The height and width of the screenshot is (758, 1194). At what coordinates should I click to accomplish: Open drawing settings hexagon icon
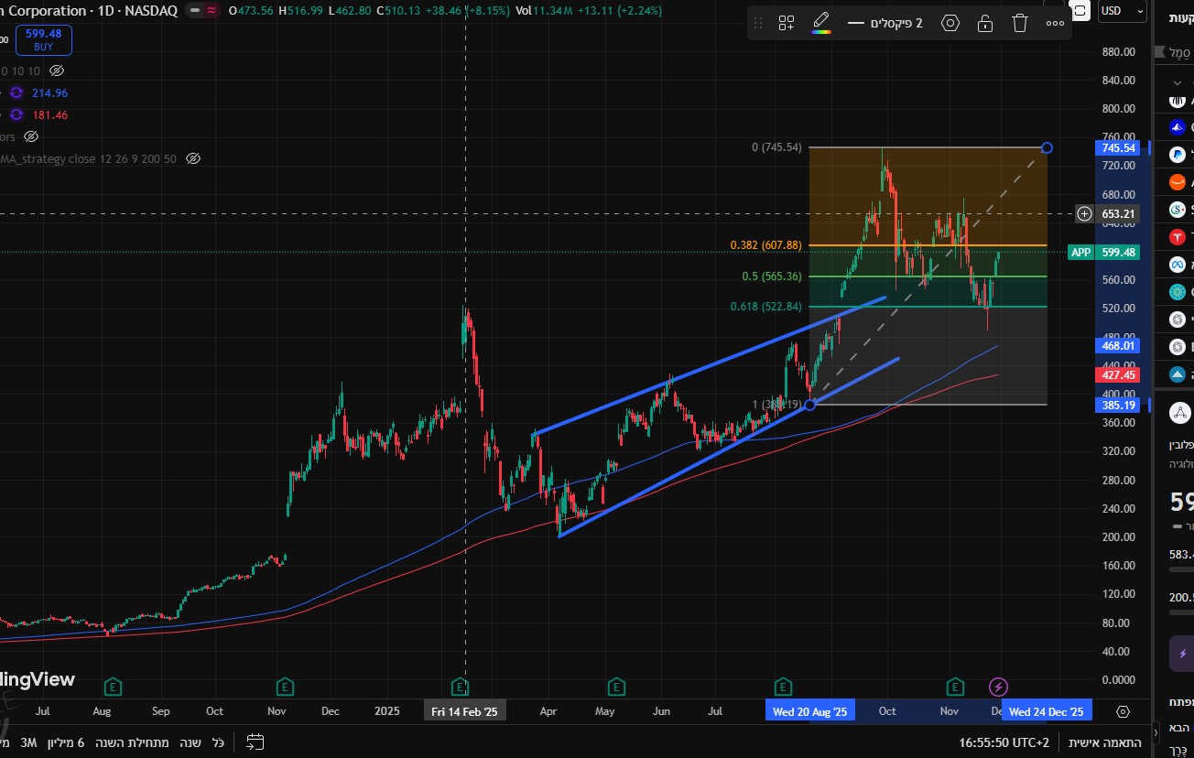coord(950,23)
